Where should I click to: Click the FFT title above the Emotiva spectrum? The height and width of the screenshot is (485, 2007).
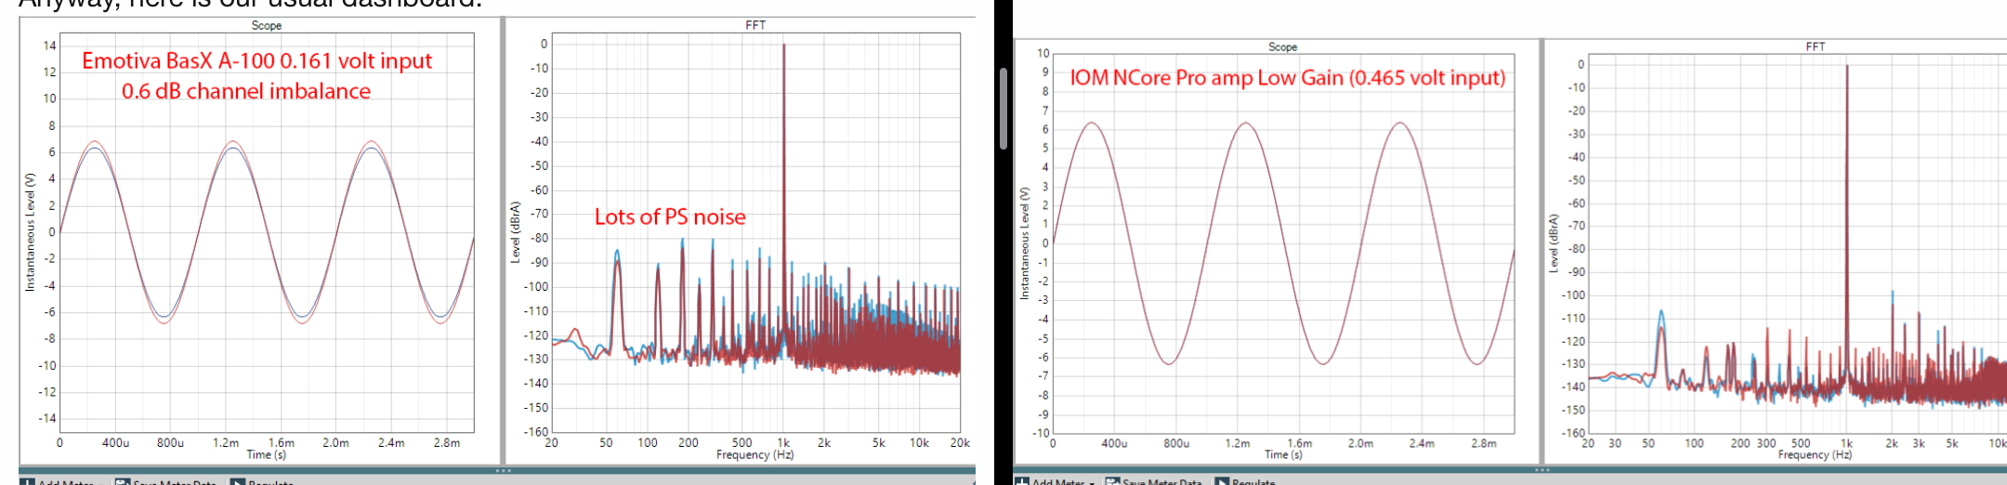[755, 25]
